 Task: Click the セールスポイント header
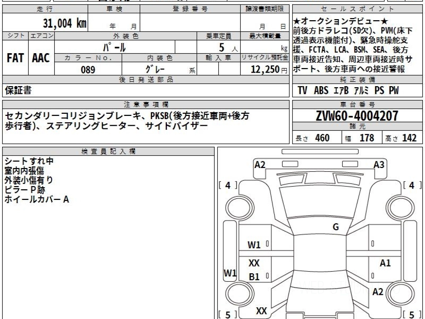pyautogui.click(x=358, y=9)
